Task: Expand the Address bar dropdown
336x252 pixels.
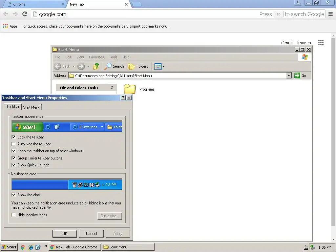Action: [x=289, y=75]
